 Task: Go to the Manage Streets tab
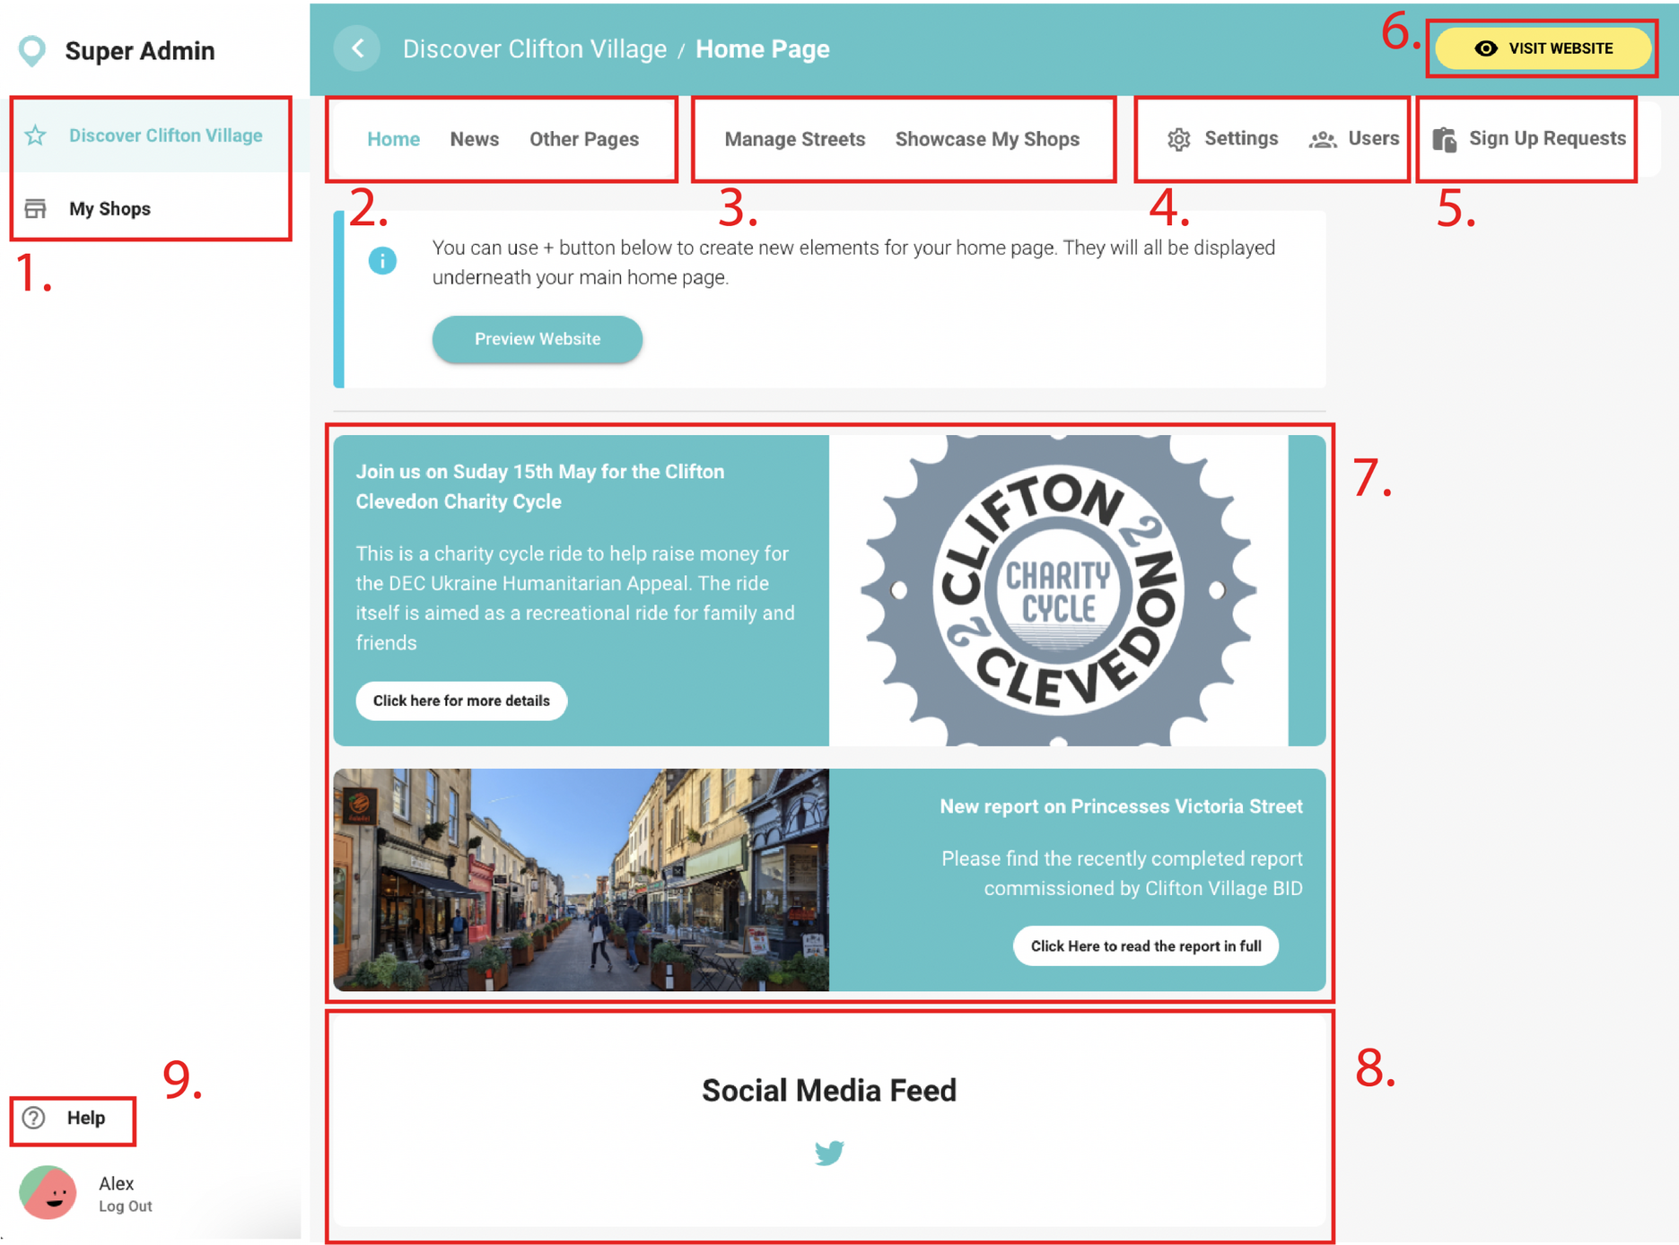click(794, 139)
